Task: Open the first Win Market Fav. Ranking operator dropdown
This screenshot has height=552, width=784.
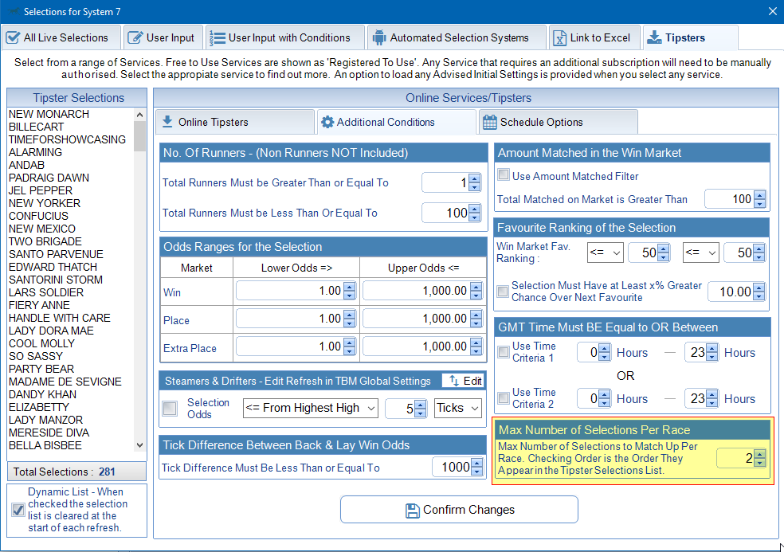Action: pyautogui.click(x=605, y=253)
